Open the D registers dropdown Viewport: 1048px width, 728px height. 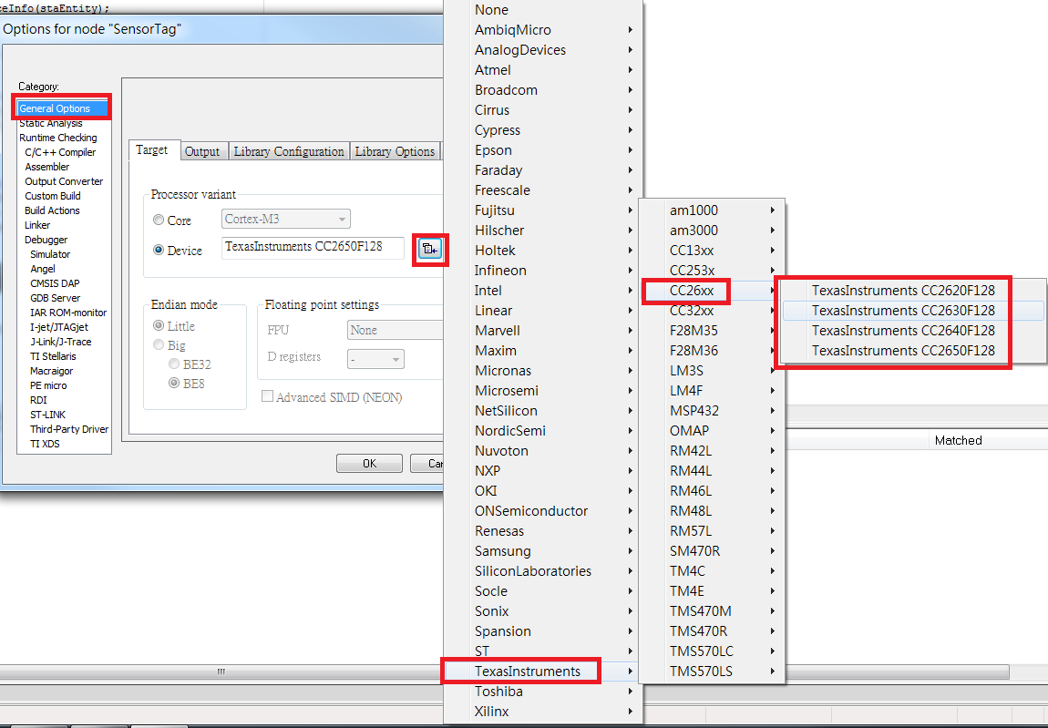375,359
